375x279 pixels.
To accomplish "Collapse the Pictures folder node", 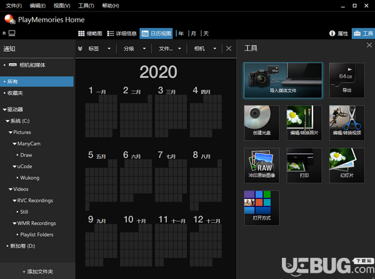I will (x=11, y=132).
